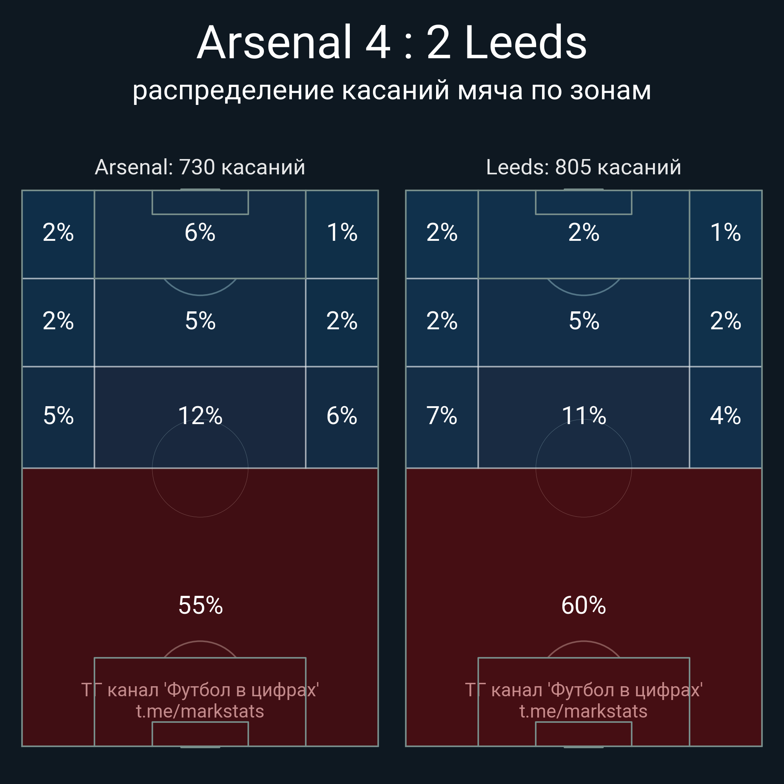
Task: Select the "Arsenal: 730 касаний" heading
Action: click(200, 167)
